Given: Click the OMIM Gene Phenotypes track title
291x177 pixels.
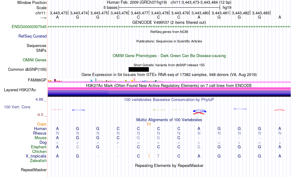Looking at the screenshot, I should (169, 56).
